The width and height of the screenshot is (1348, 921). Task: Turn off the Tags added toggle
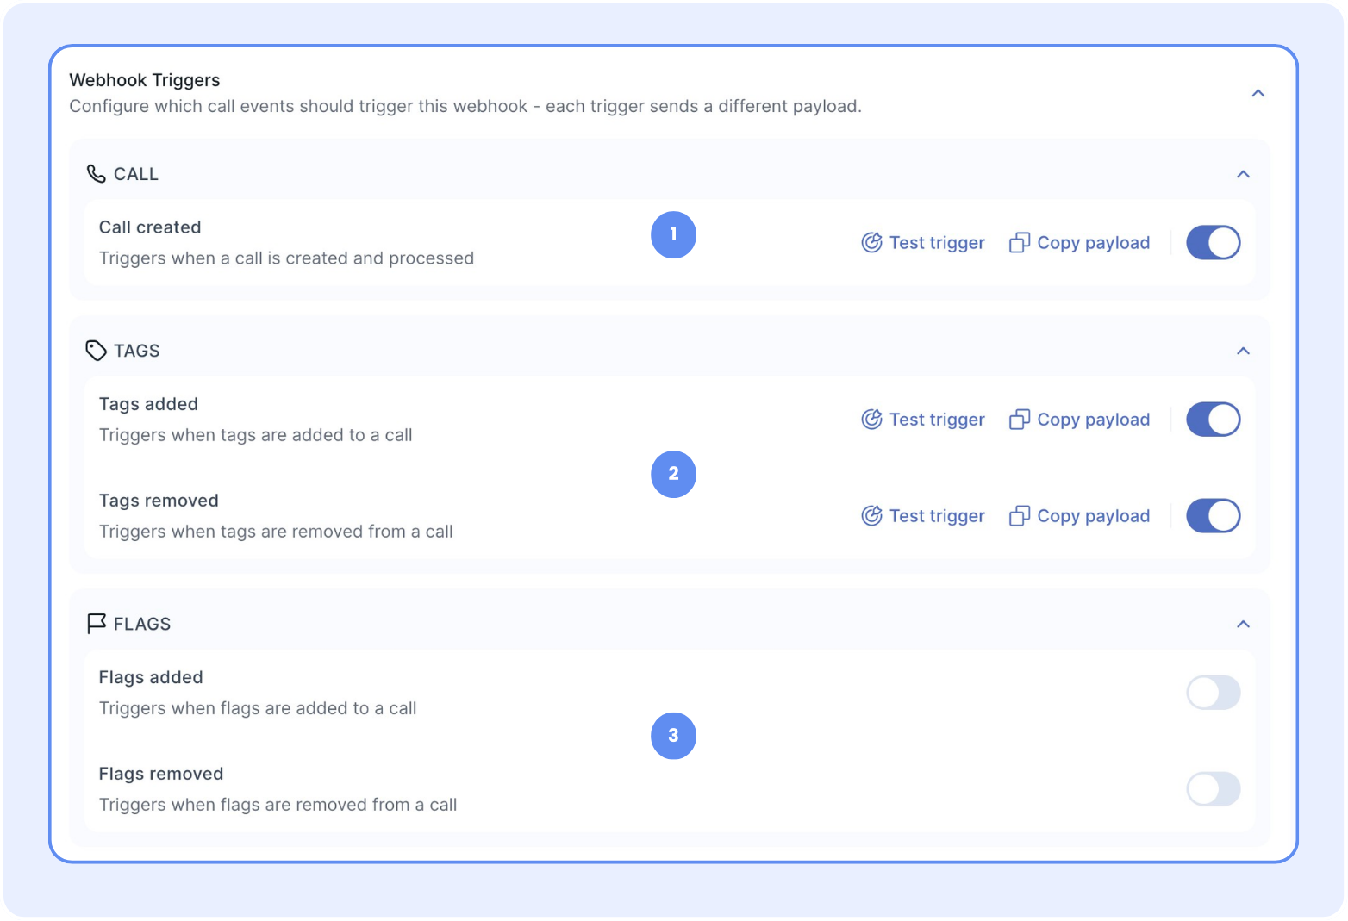tap(1213, 420)
